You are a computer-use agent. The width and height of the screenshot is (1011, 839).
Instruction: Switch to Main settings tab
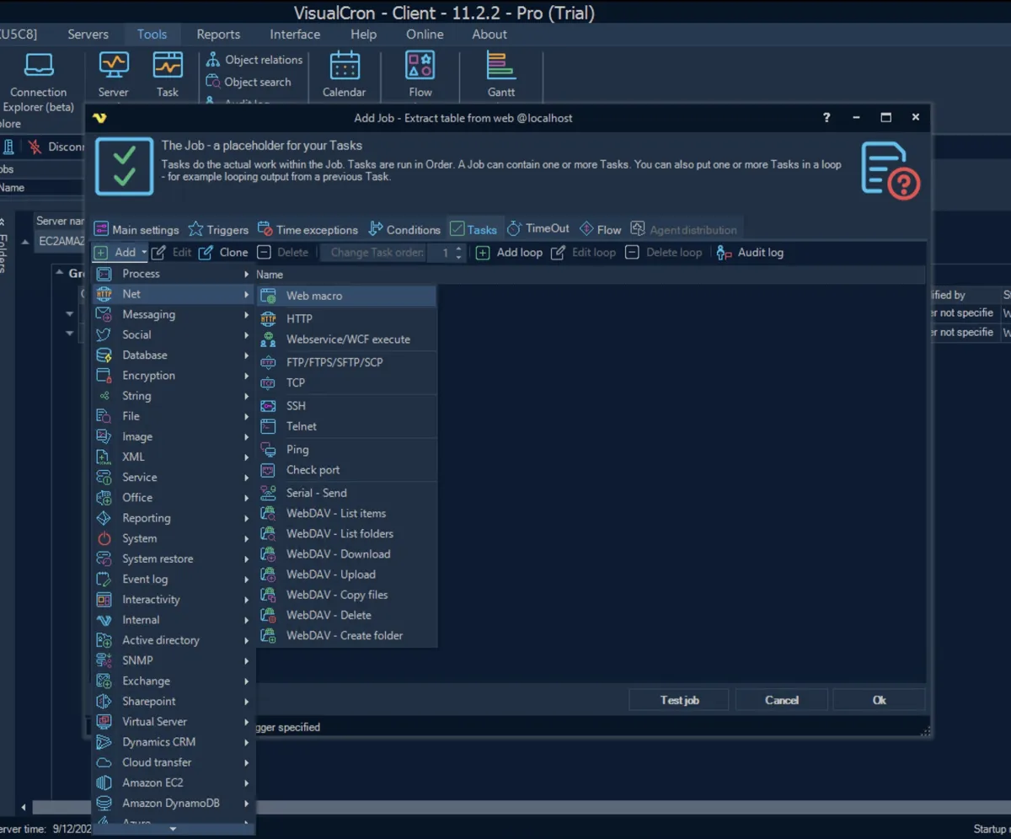[x=136, y=229]
